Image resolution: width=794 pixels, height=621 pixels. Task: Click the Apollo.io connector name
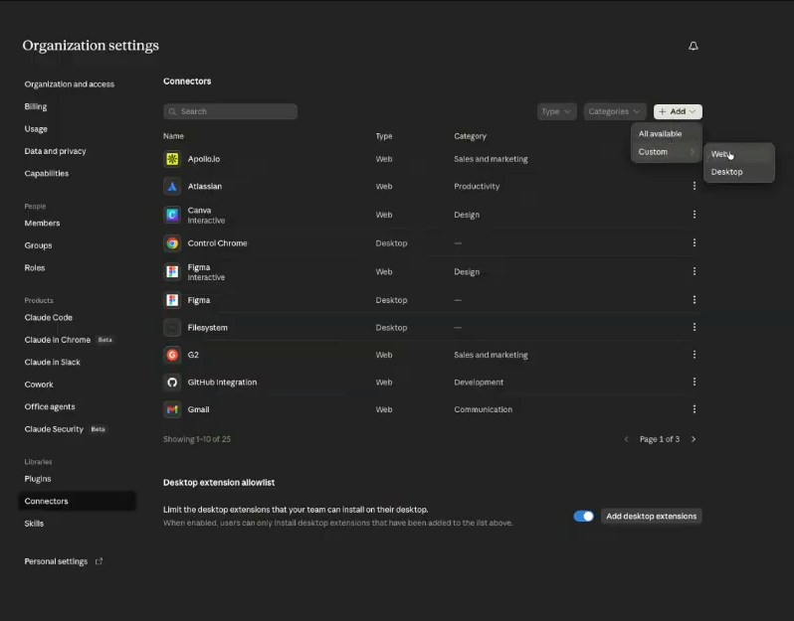(204, 159)
